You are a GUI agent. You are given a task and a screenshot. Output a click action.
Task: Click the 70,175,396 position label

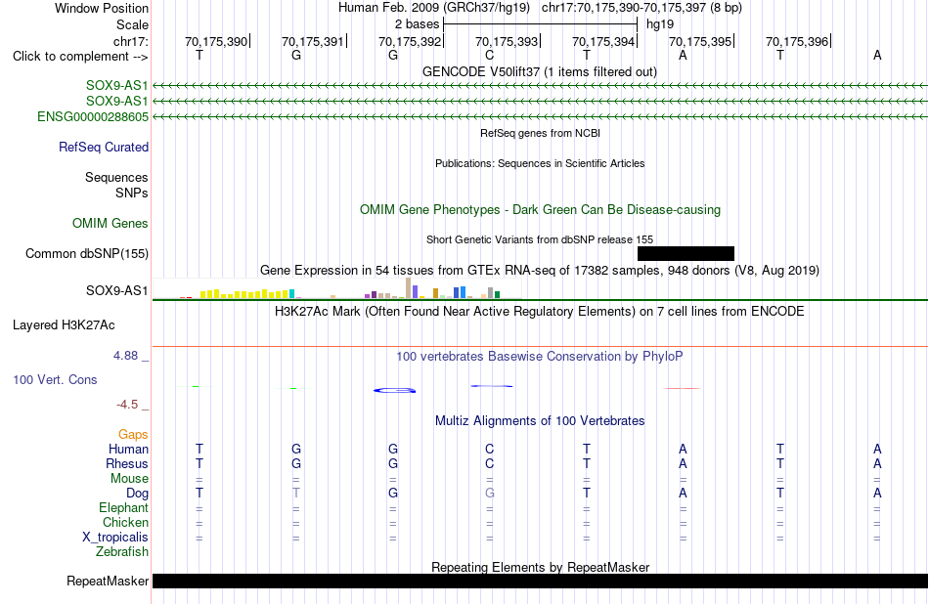(x=797, y=41)
